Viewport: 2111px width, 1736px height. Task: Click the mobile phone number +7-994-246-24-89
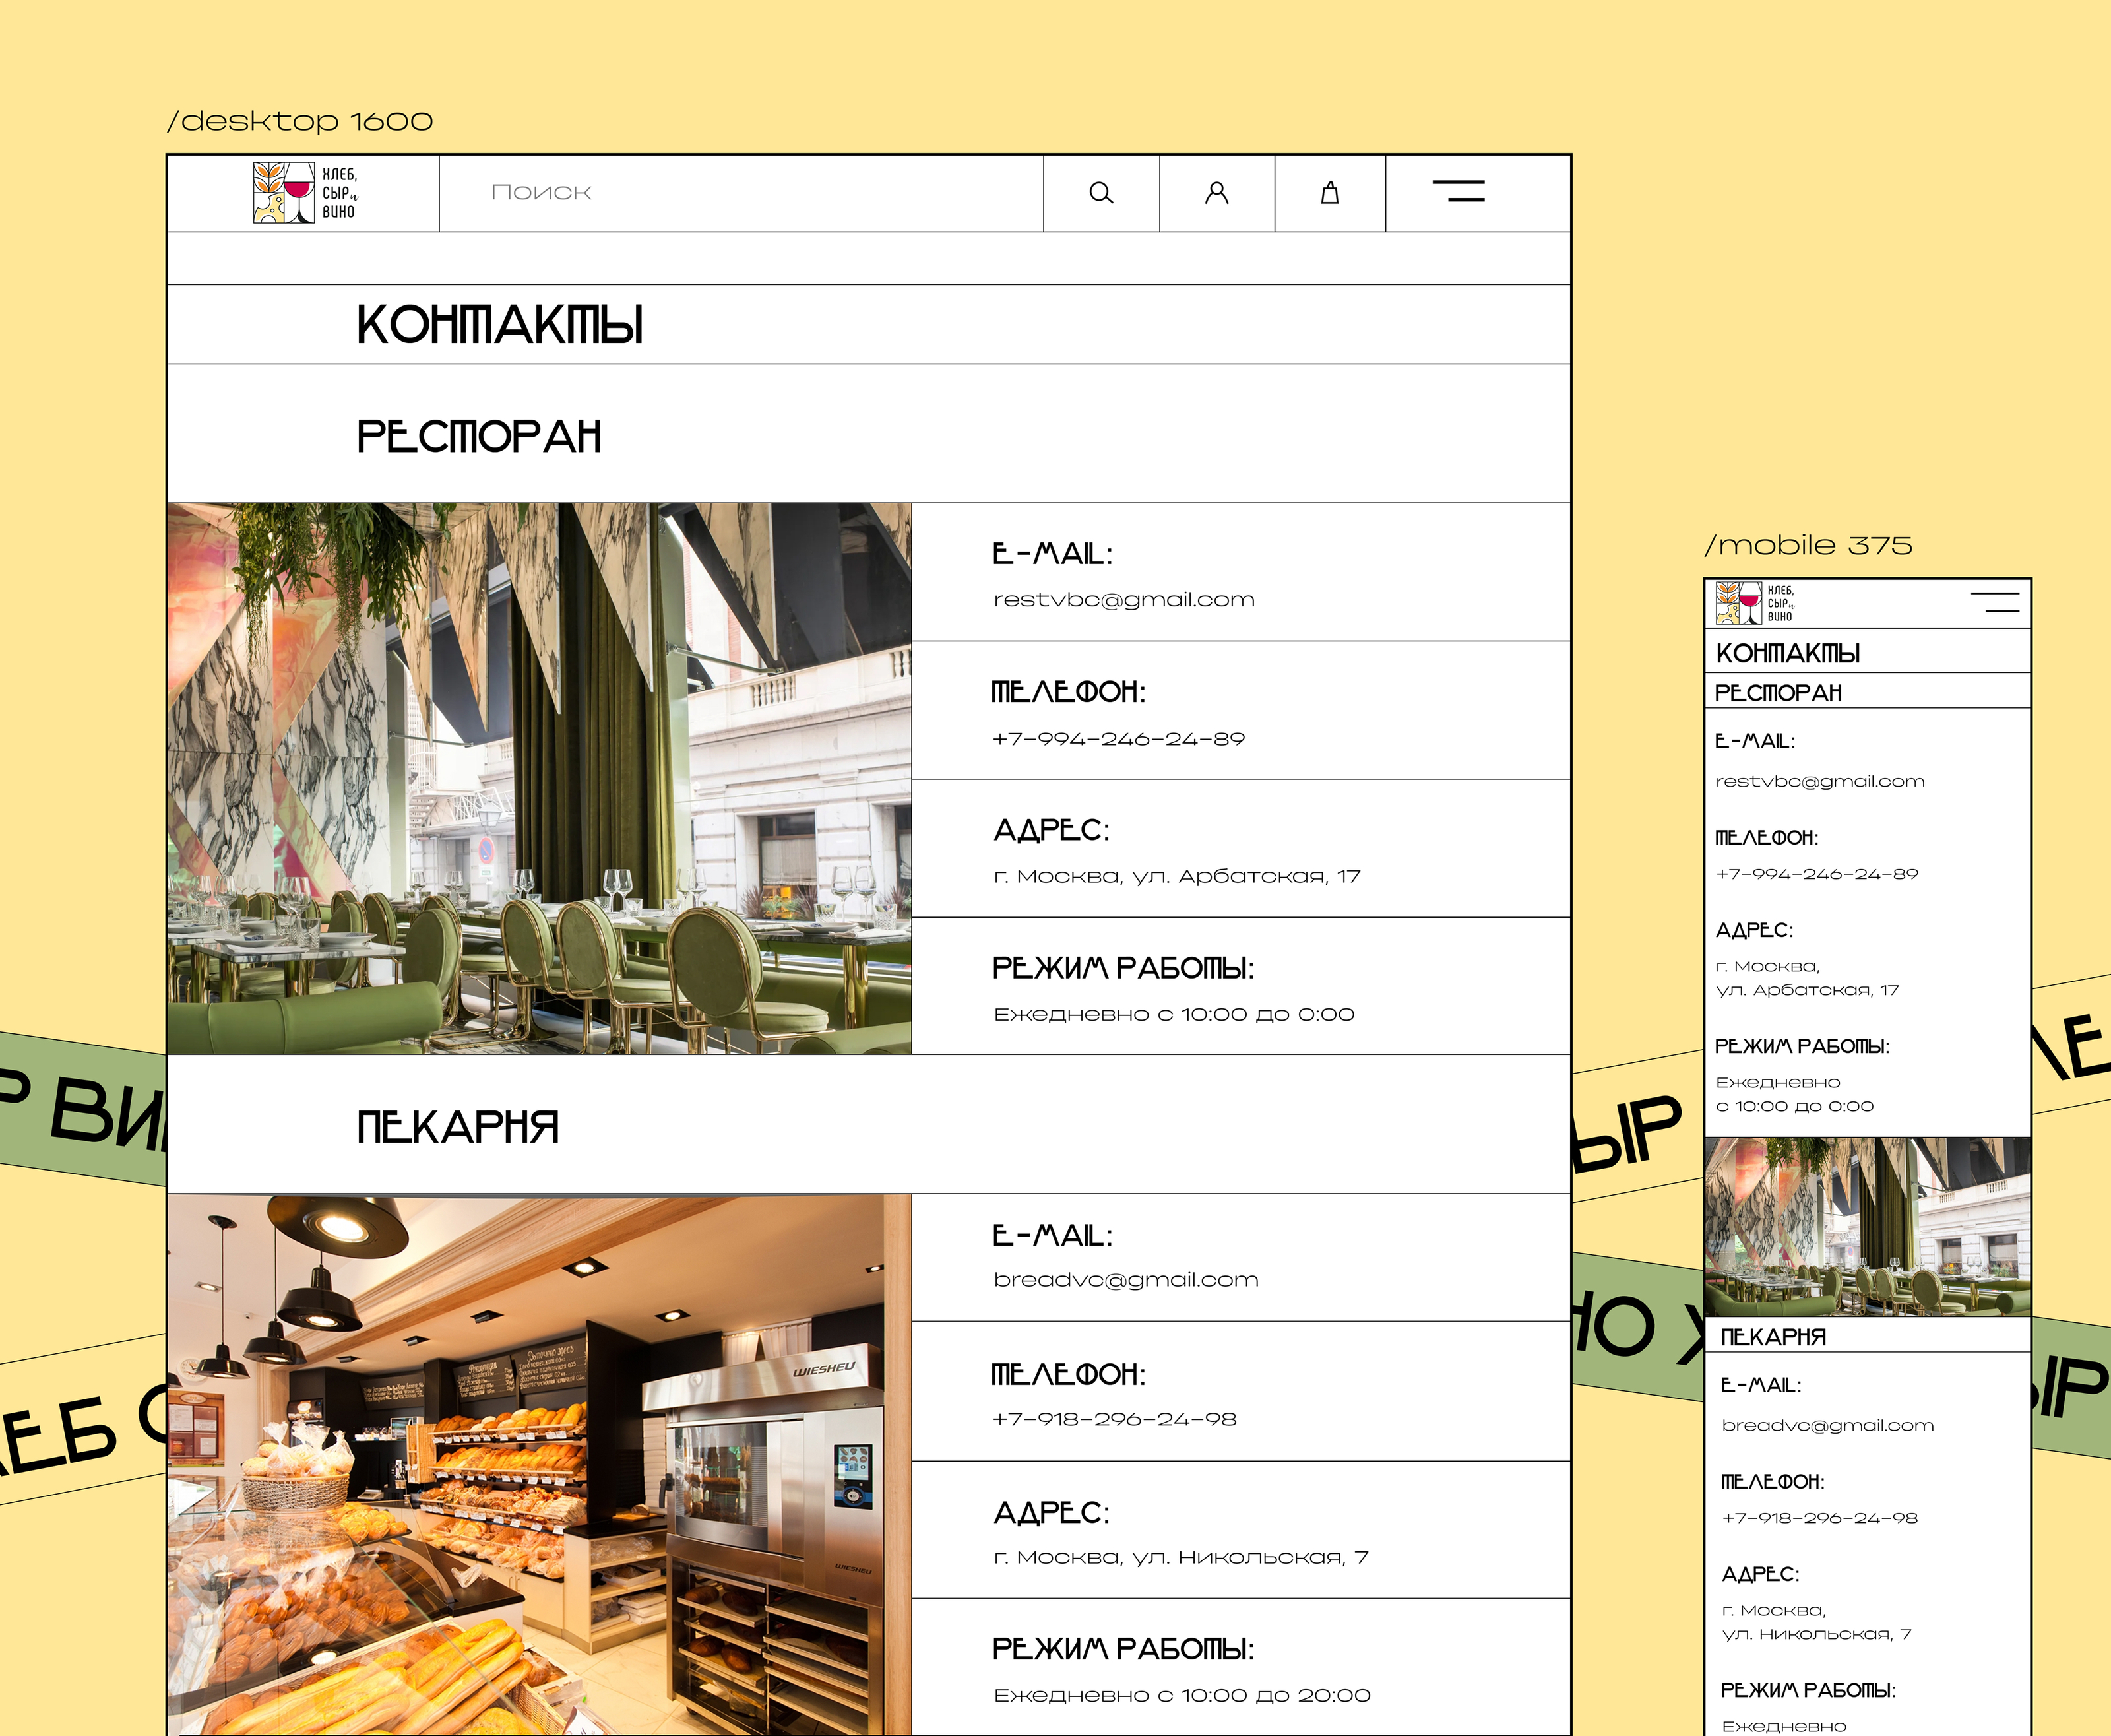coord(1816,874)
